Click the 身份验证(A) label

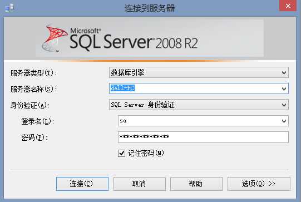(29, 105)
